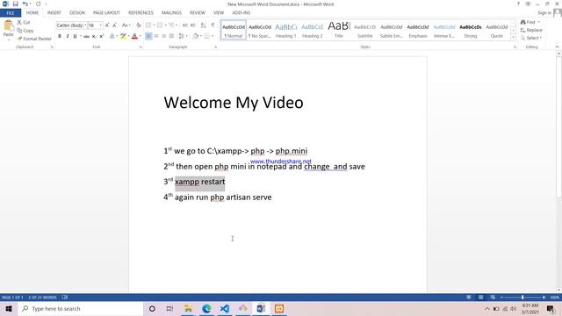The image size is (562, 316).
Task: Toggle Show/Hide paragraph marks
Action: point(213,25)
